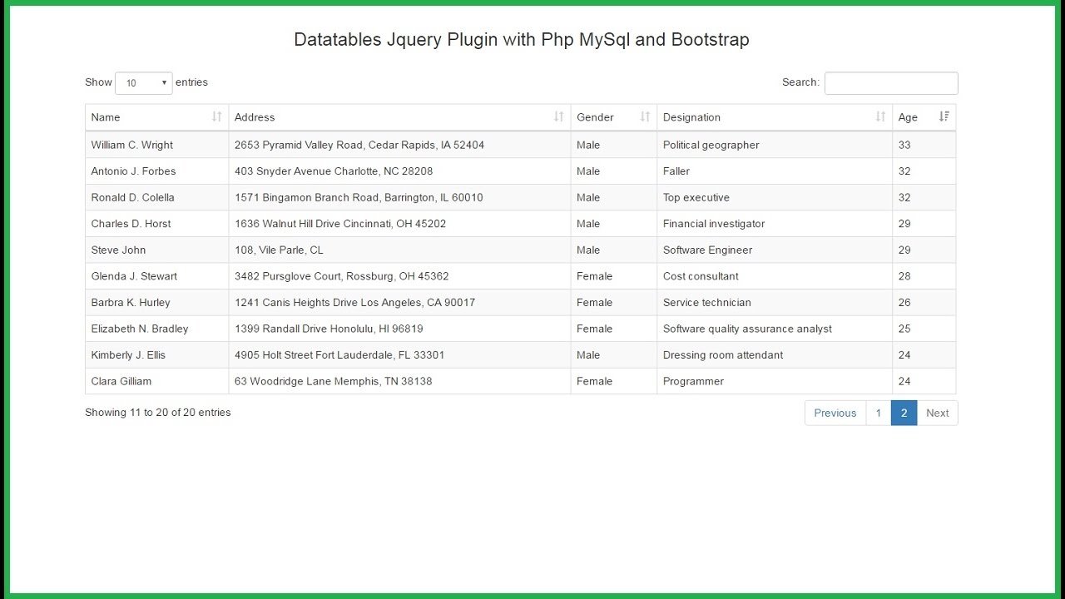Click the Software Engineer designation cell
Screen dimensions: 1065x599
coord(707,250)
